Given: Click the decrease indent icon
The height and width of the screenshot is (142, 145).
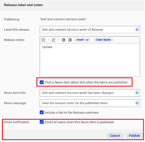Looking at the screenshot, I should coord(63,40).
